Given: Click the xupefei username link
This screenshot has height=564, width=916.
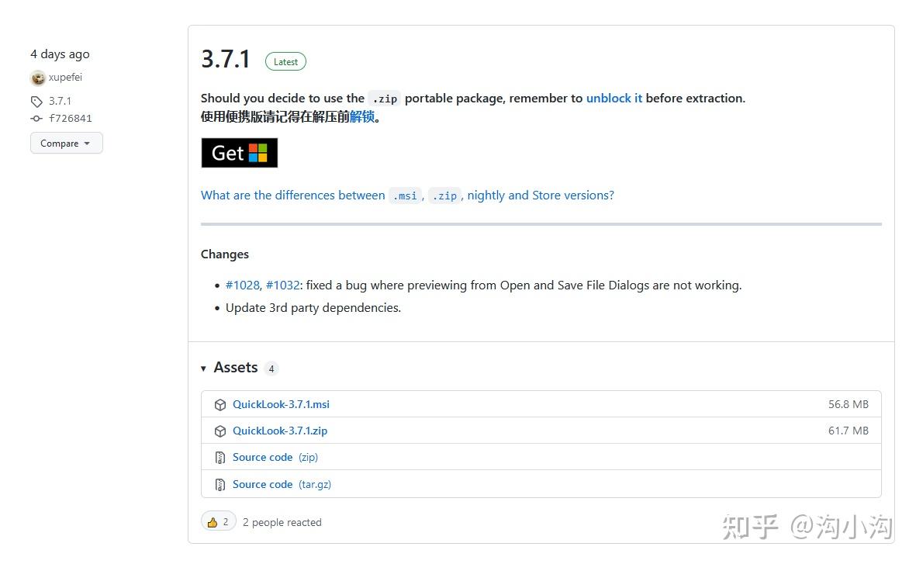Looking at the screenshot, I should pyautogui.click(x=65, y=78).
